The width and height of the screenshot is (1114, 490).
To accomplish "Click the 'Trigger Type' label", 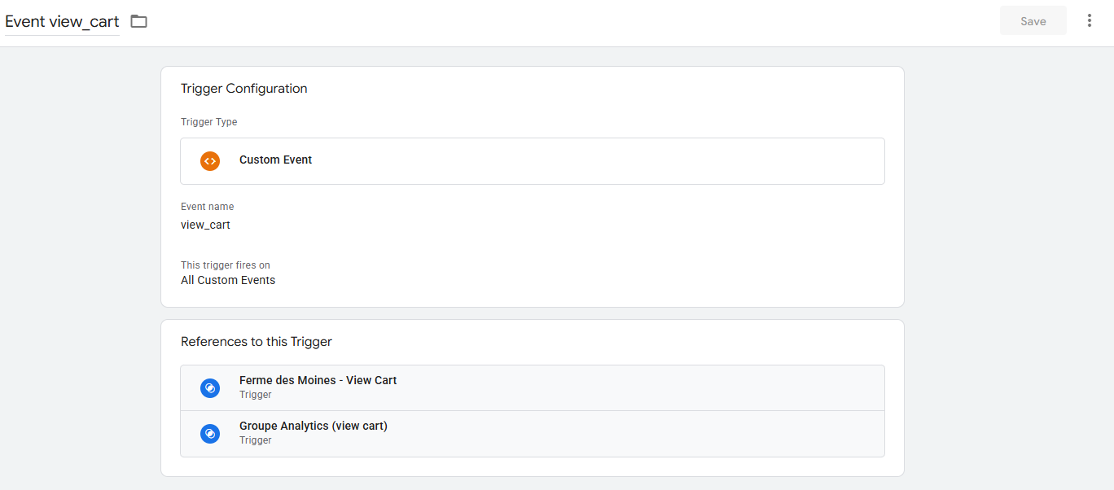I will 209,122.
